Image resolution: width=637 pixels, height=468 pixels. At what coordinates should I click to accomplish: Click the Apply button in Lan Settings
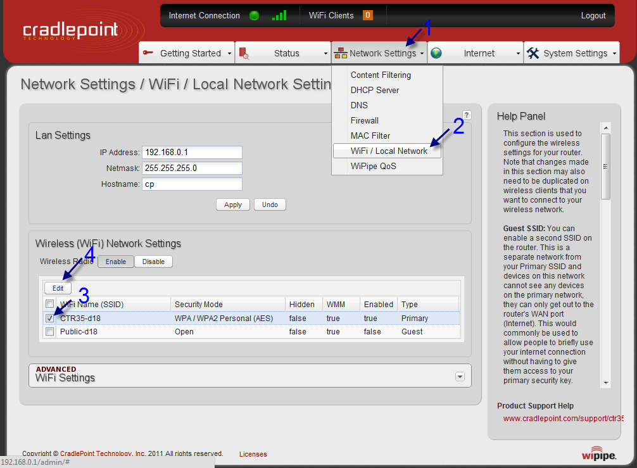(233, 205)
